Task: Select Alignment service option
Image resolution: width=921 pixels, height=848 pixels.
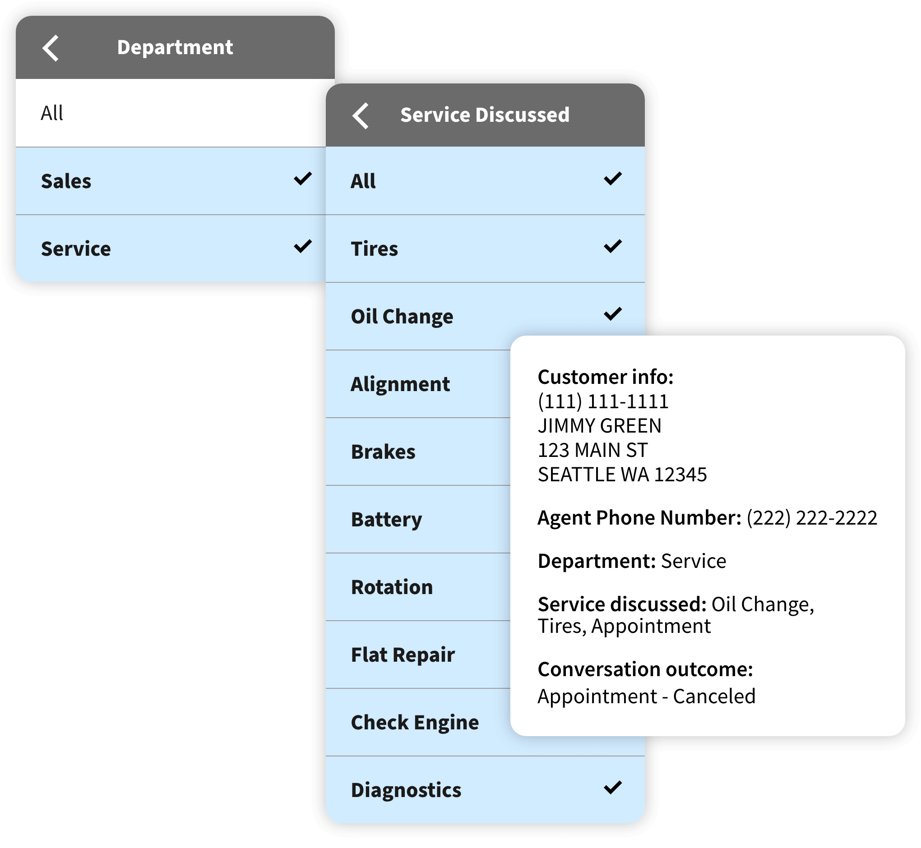Action: pyautogui.click(x=400, y=384)
